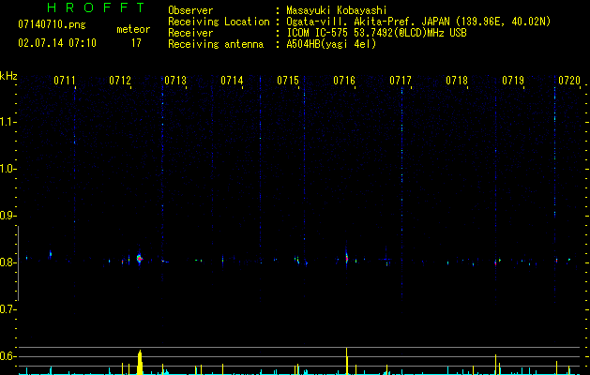This screenshot has height=375, width=590.
Task: Click the gray frequency range bar on left axis
Action: (19, 263)
